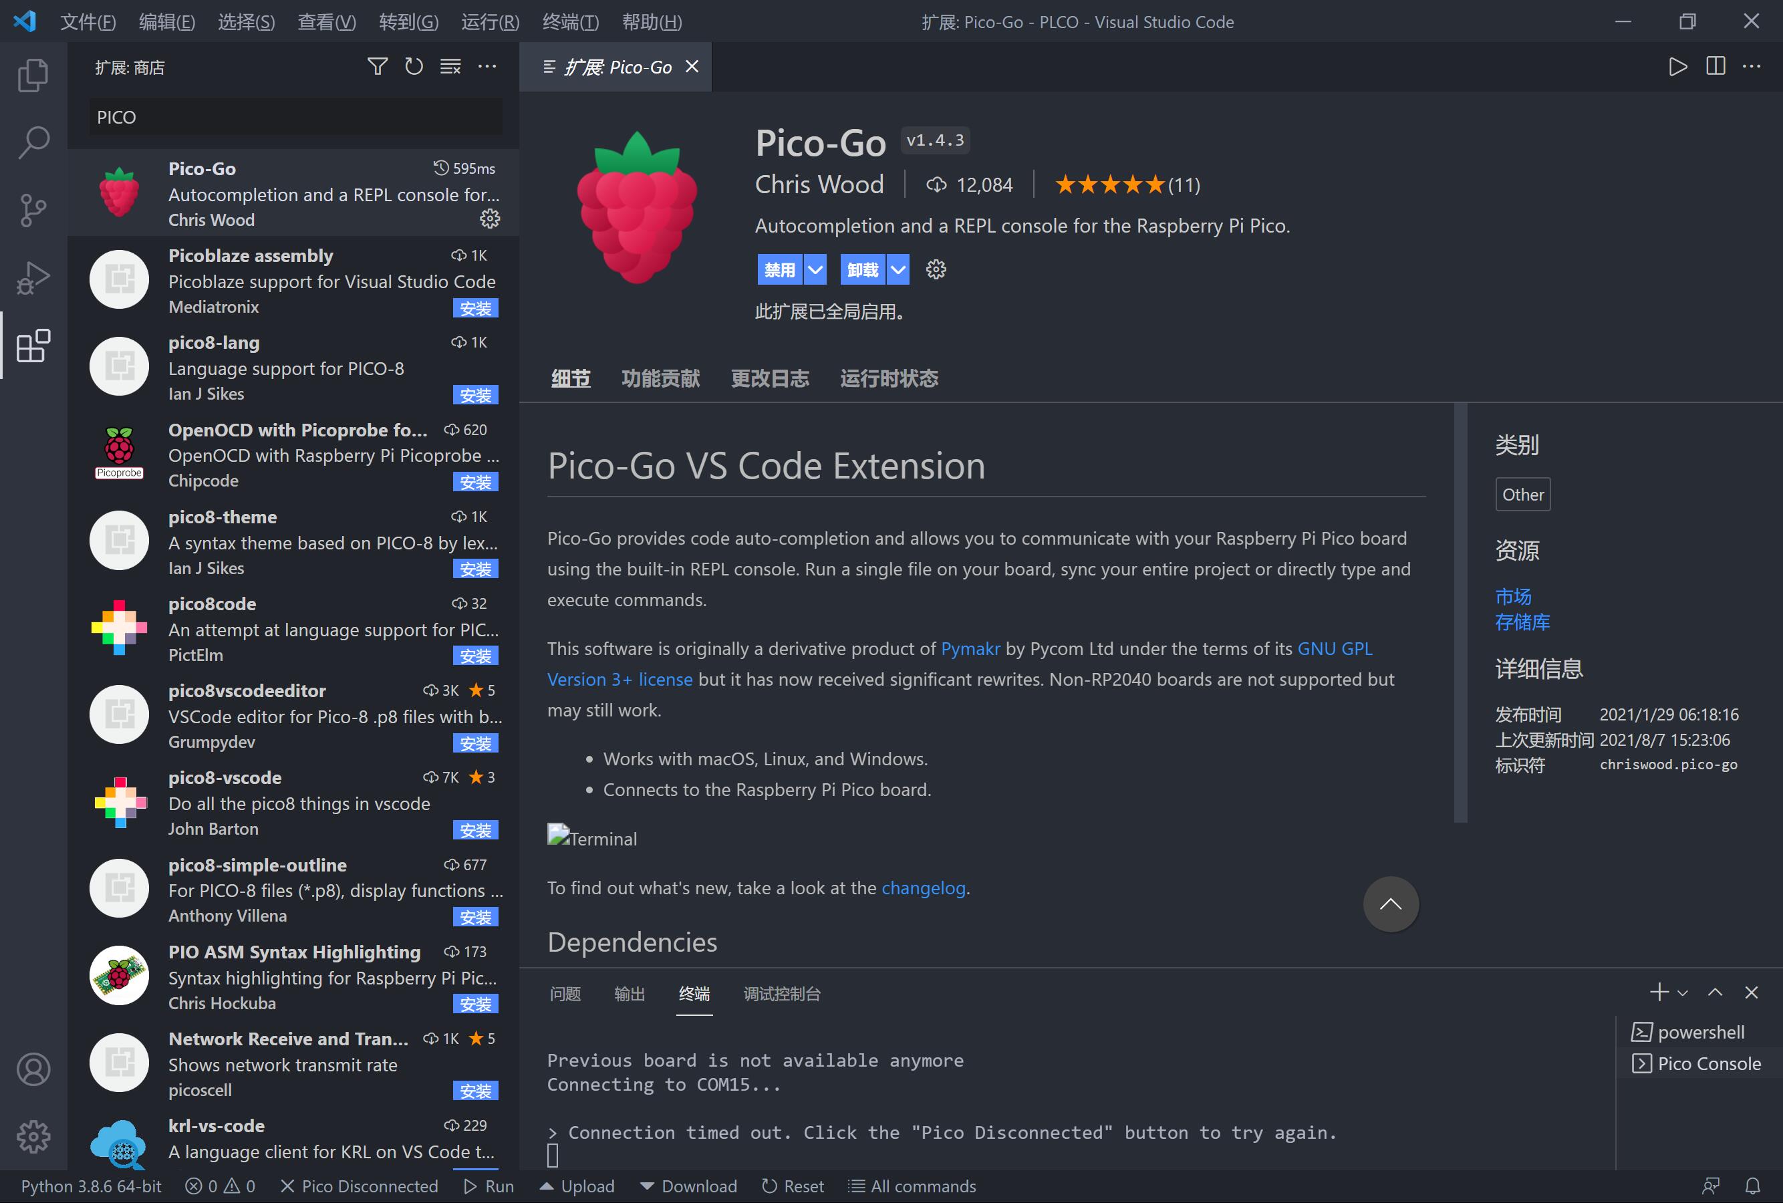Switch to the 功能贡献 tab

(x=660, y=378)
